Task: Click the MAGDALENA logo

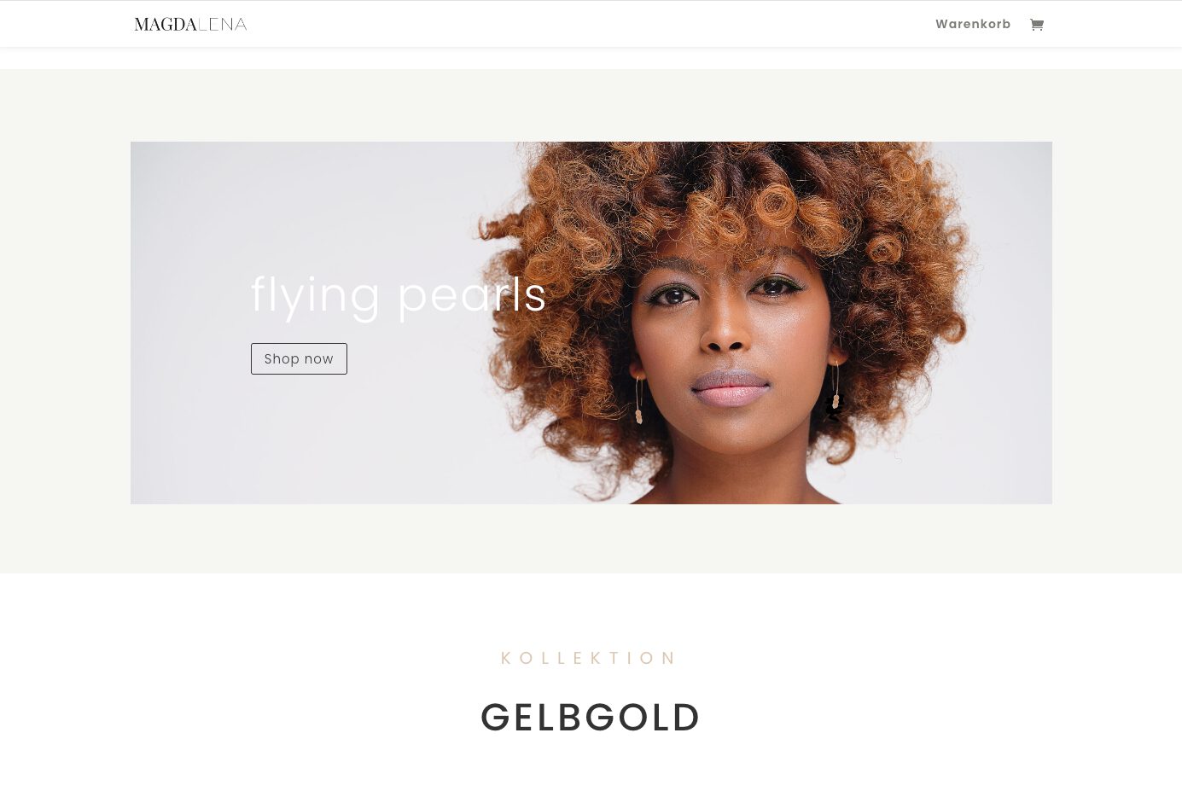Action: [x=190, y=24]
